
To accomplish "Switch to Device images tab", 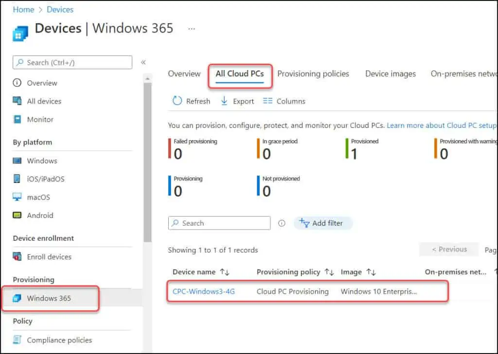I will [391, 73].
